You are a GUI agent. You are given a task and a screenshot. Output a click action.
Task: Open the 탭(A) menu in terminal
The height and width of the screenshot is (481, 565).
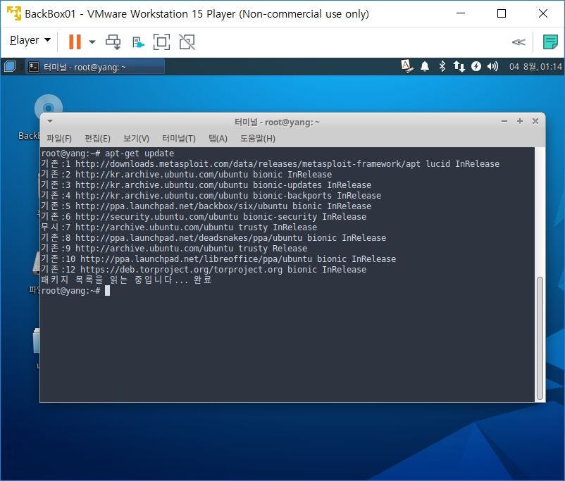pyautogui.click(x=218, y=138)
